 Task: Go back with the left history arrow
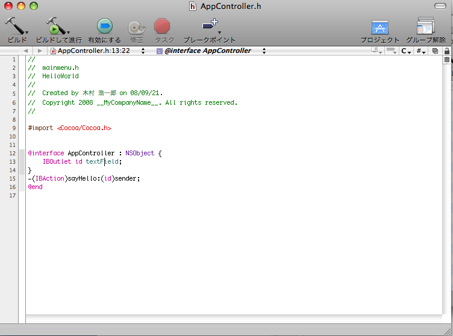click(x=26, y=51)
